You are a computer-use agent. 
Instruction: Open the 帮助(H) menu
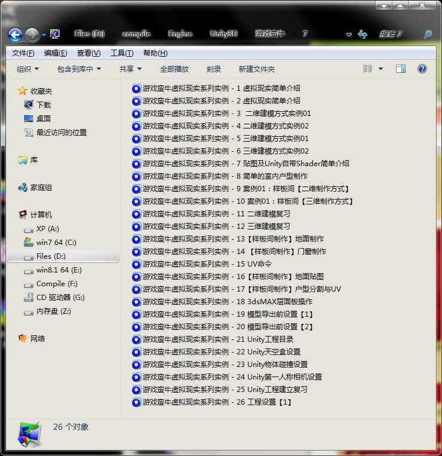coord(155,53)
